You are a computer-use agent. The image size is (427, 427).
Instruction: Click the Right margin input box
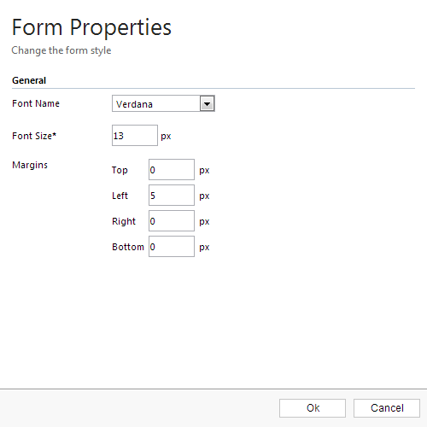point(172,221)
